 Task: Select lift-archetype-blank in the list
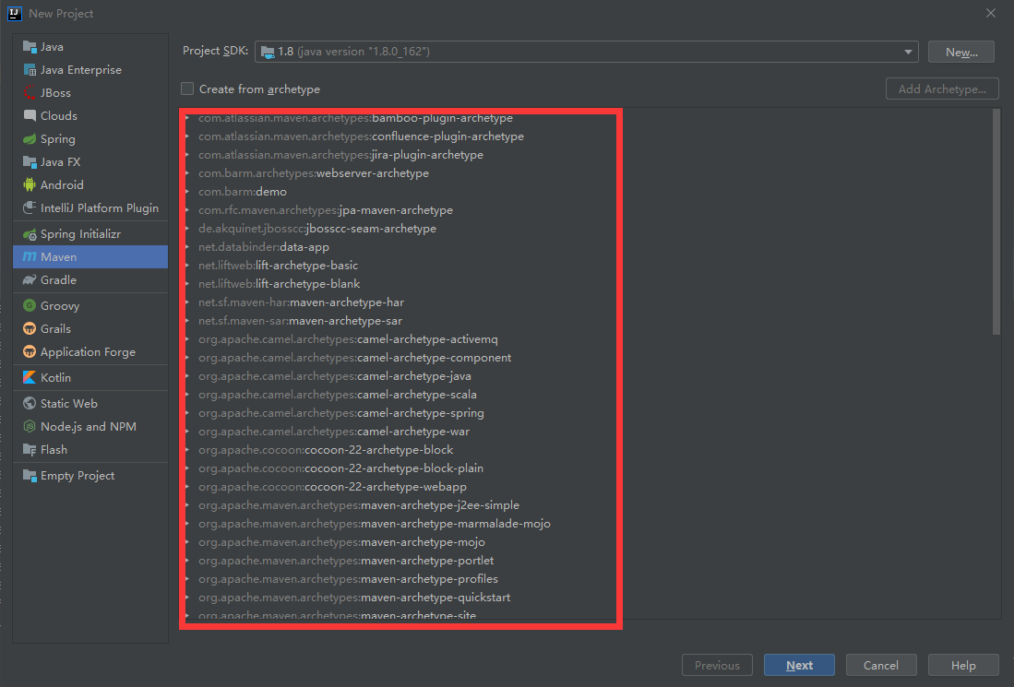[x=280, y=284]
